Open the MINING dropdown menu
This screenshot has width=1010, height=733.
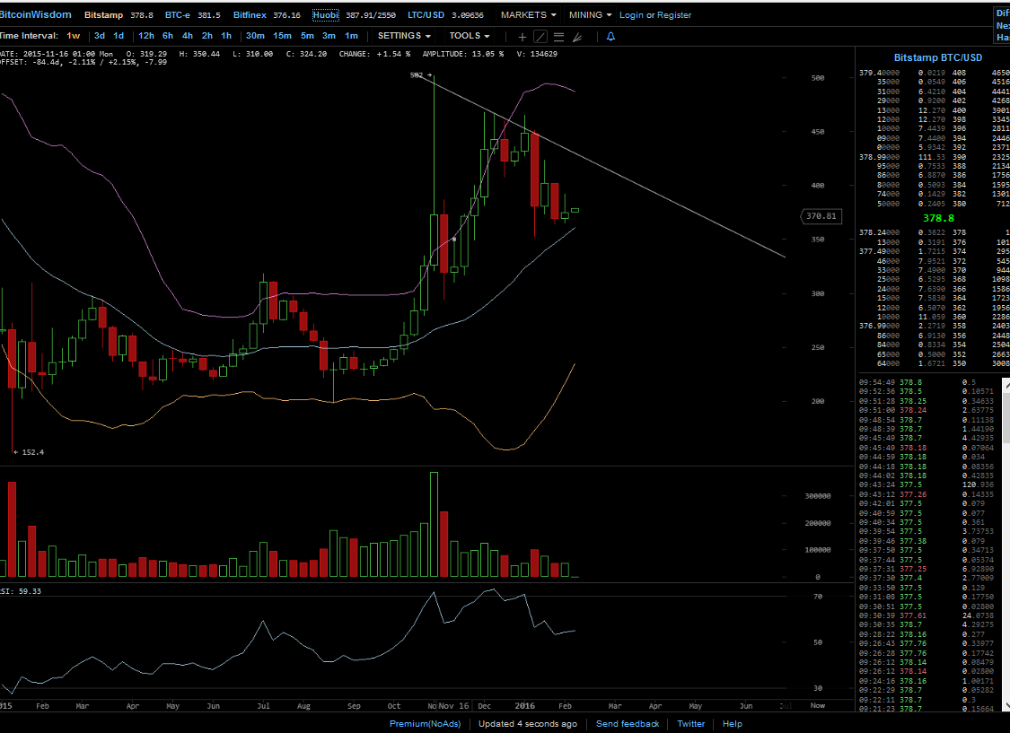pyautogui.click(x=590, y=14)
